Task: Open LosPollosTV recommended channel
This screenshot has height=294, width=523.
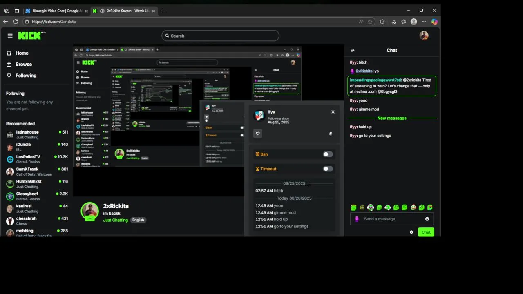Action: pos(37,159)
